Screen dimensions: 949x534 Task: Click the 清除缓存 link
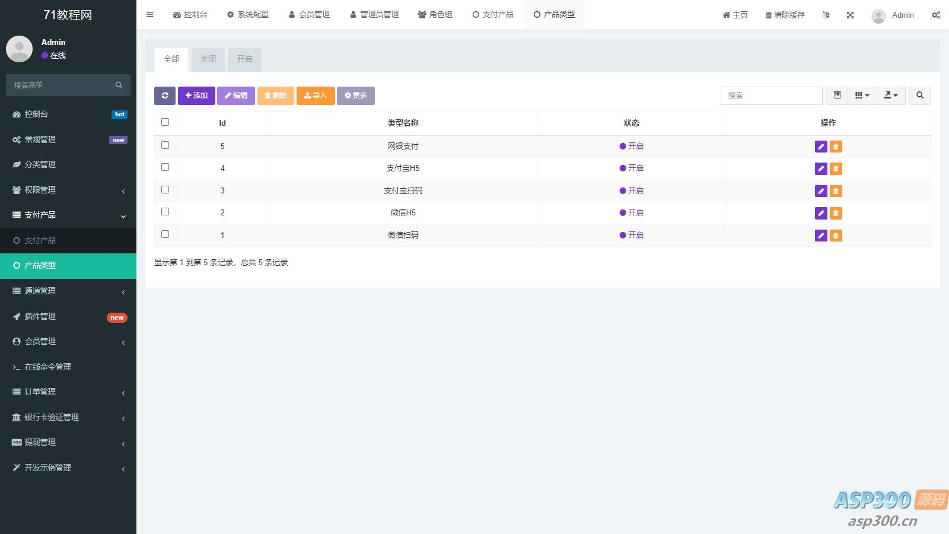point(785,15)
